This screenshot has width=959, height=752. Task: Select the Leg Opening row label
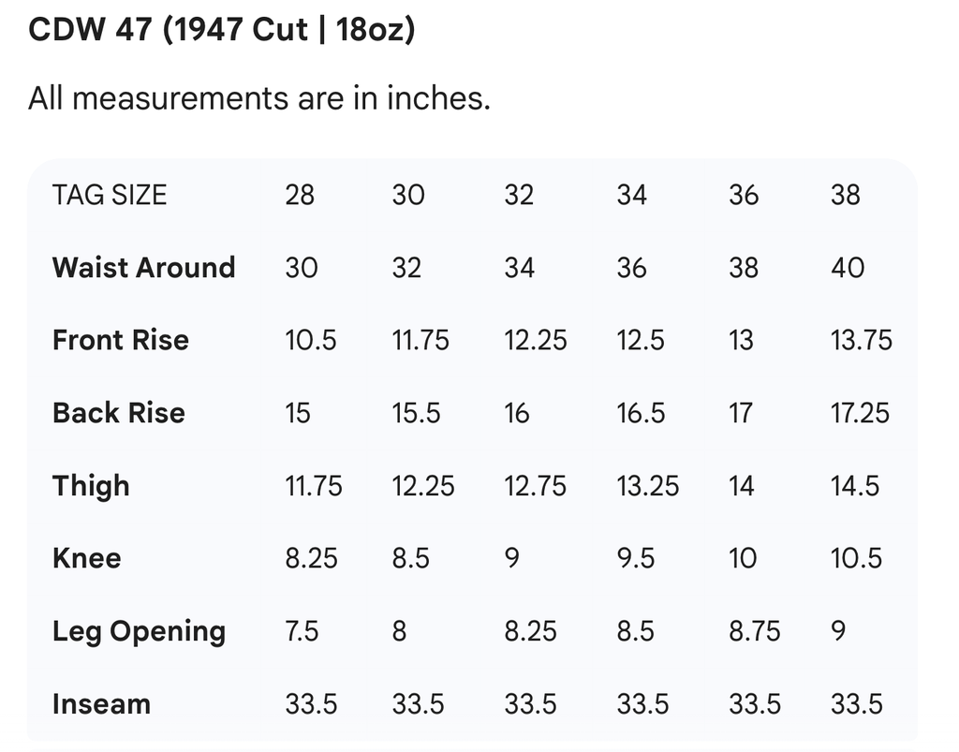(x=139, y=631)
